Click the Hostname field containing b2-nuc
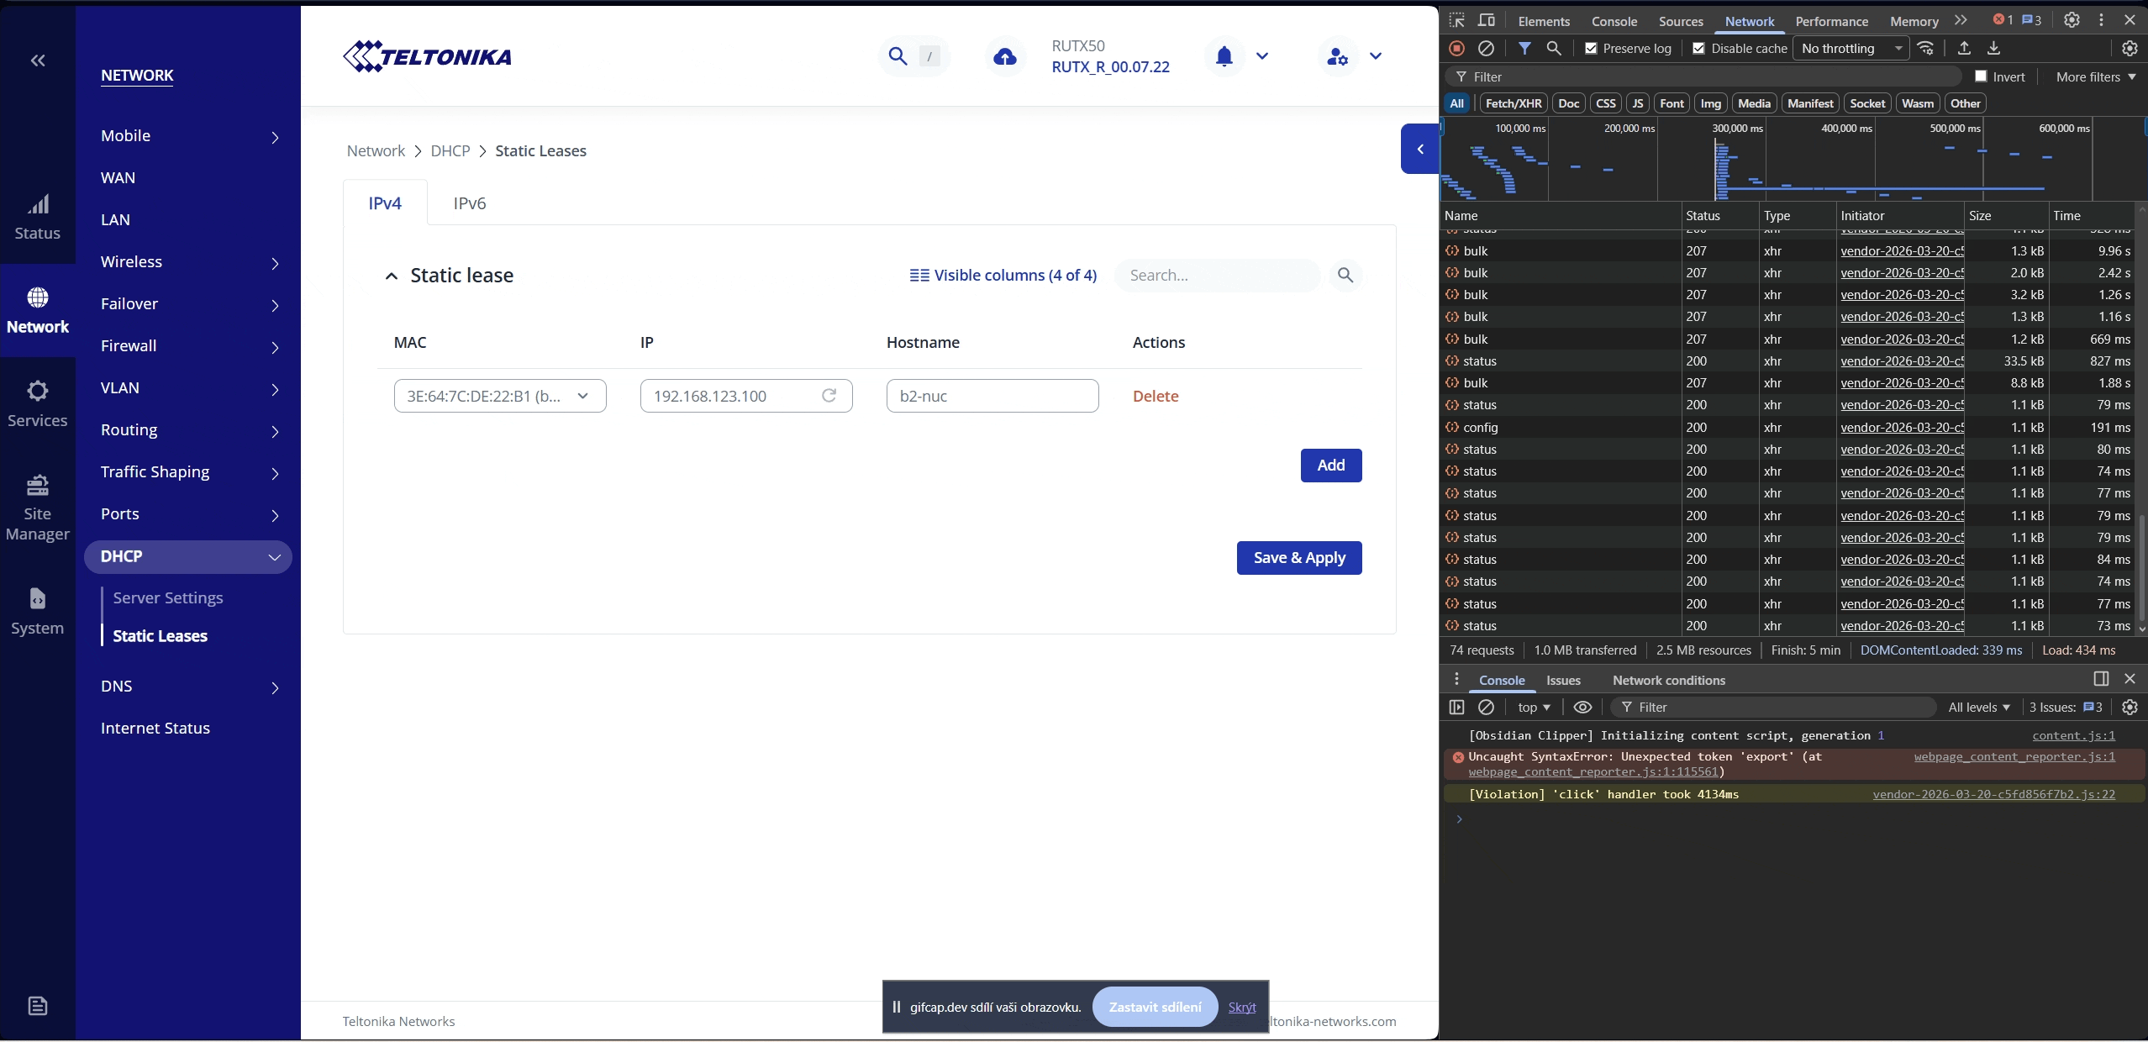 tap(992, 396)
